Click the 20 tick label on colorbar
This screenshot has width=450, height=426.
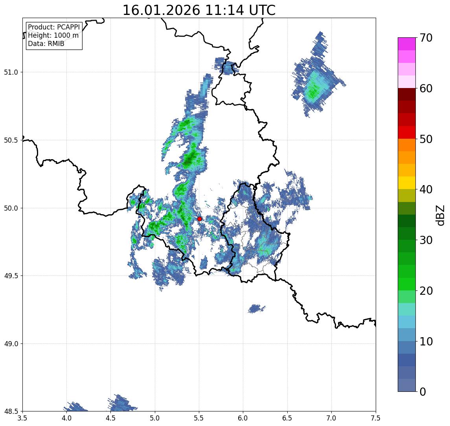[x=426, y=290]
